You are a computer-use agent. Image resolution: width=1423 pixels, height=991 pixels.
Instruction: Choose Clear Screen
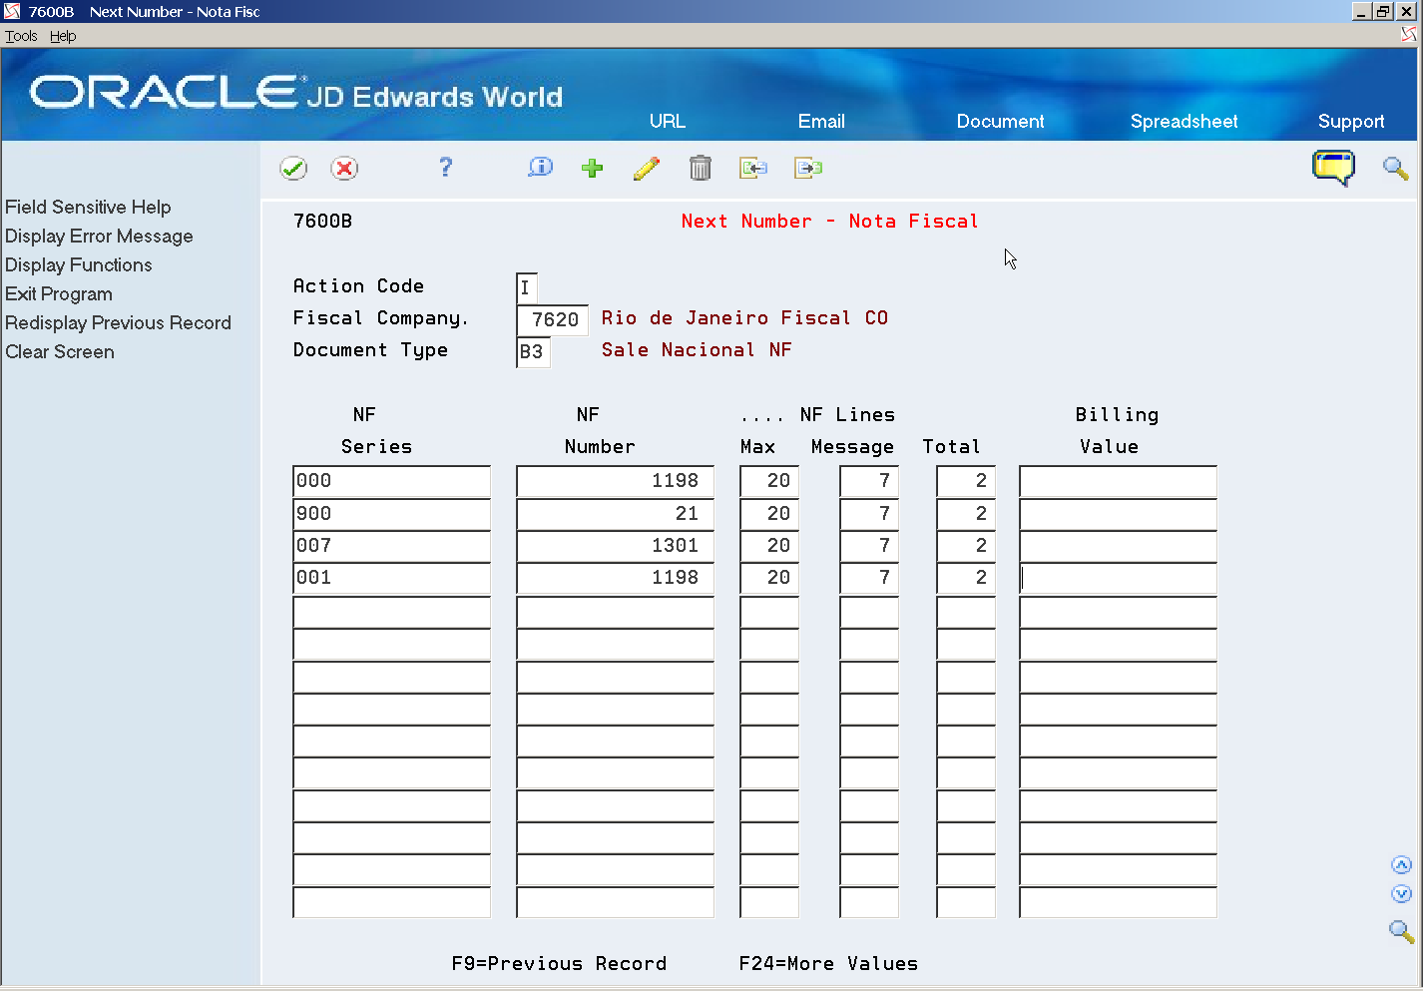(60, 351)
